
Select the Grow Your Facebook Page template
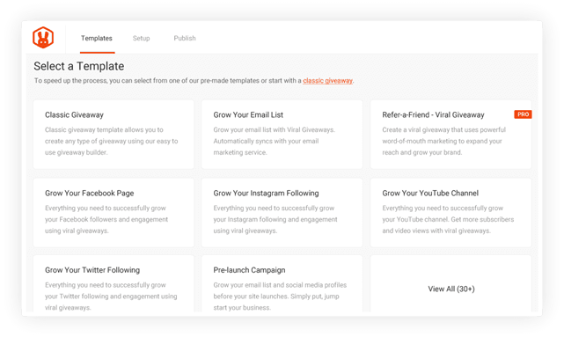point(114,213)
